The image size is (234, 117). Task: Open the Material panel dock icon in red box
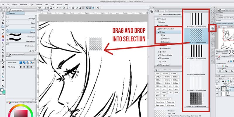tap(213, 28)
